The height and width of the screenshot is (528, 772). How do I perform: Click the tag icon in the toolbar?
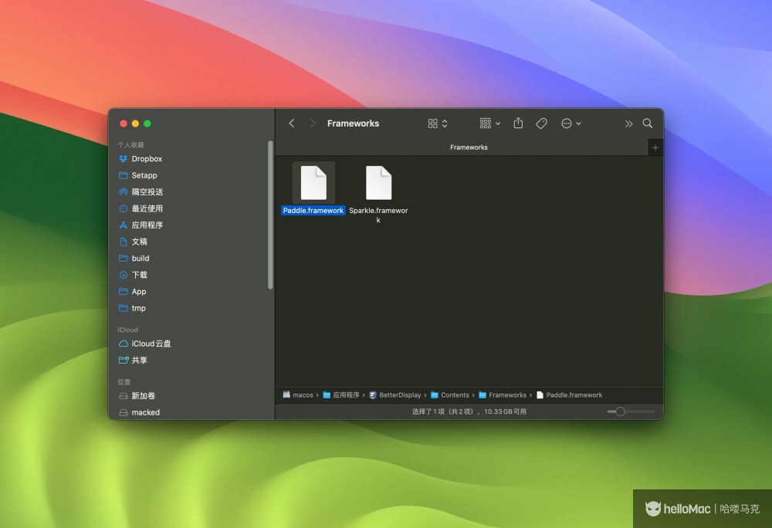pyautogui.click(x=541, y=124)
